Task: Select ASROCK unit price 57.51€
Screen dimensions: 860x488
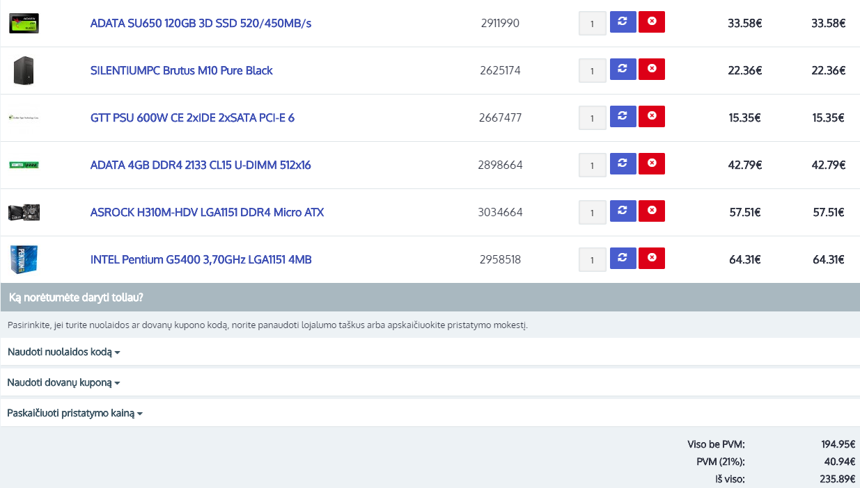Action: pyautogui.click(x=745, y=212)
